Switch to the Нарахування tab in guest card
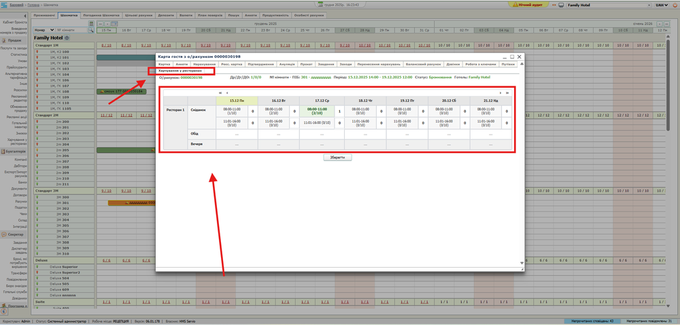 pyautogui.click(x=203, y=65)
